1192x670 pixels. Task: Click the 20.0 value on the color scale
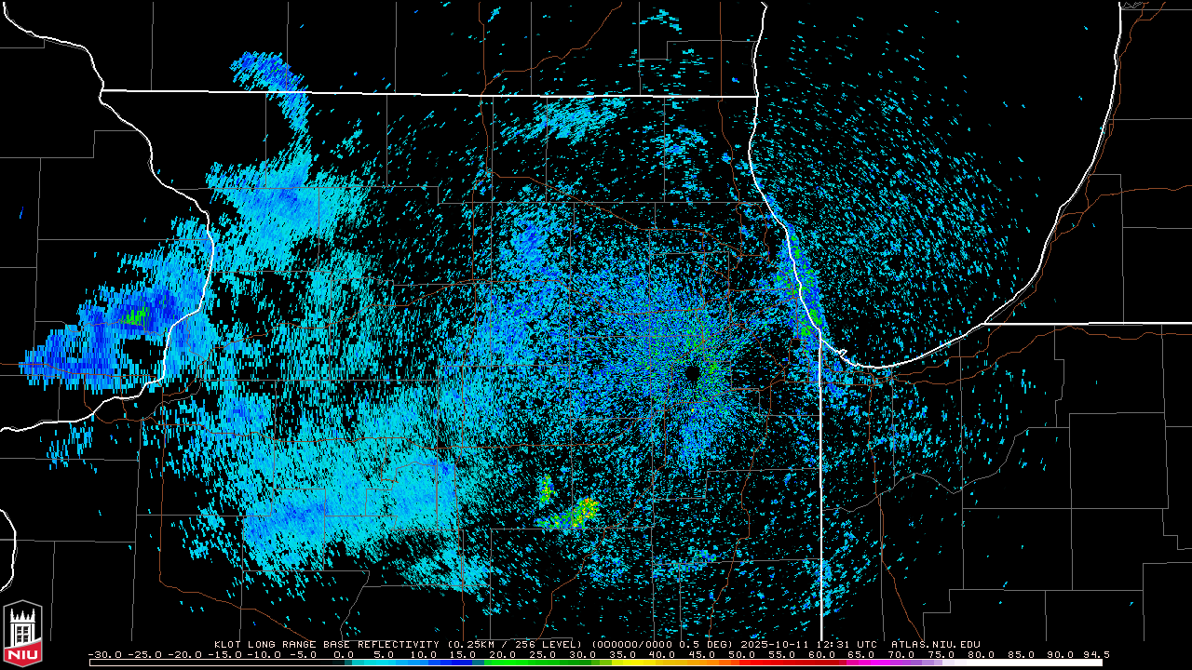point(502,654)
